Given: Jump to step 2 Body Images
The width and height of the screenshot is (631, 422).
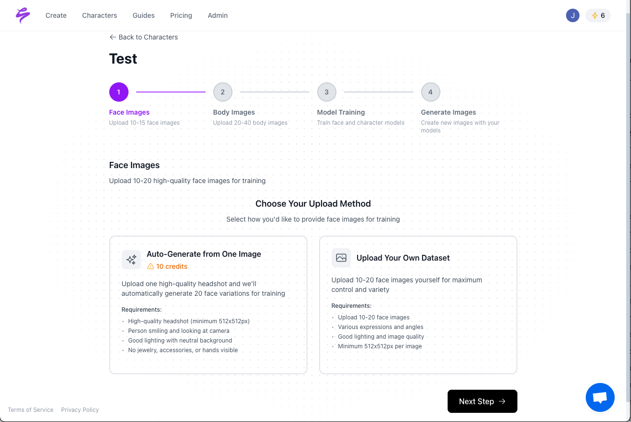Looking at the screenshot, I should coord(223,92).
